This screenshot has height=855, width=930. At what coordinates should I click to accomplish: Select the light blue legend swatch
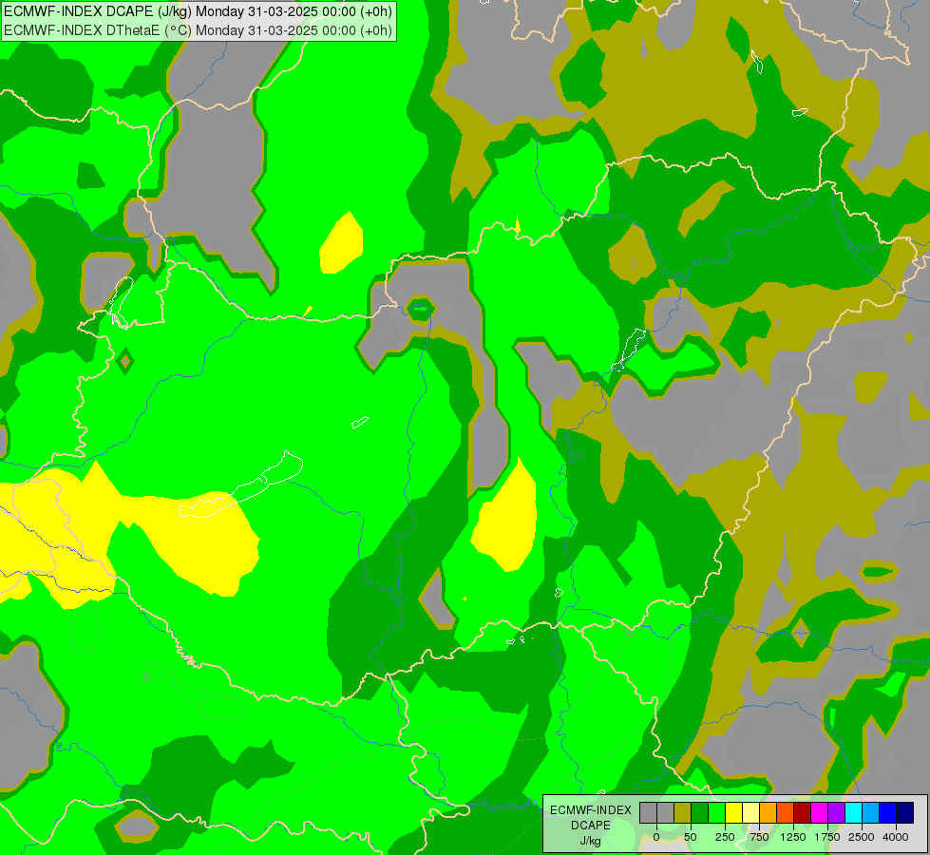click(x=870, y=812)
